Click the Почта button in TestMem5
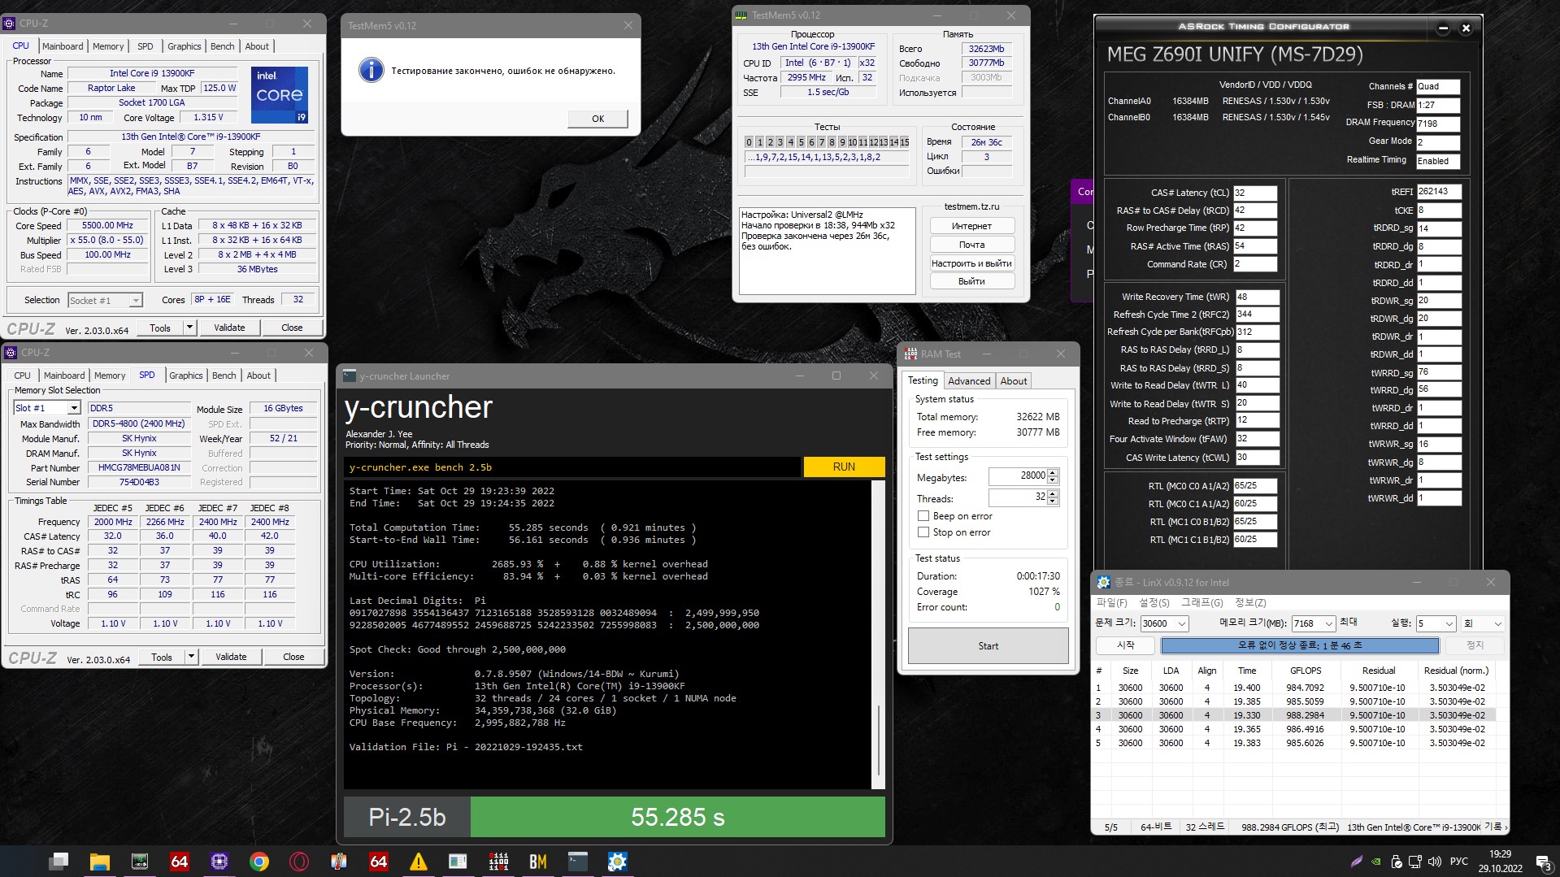The image size is (1560, 877). pos(971,245)
